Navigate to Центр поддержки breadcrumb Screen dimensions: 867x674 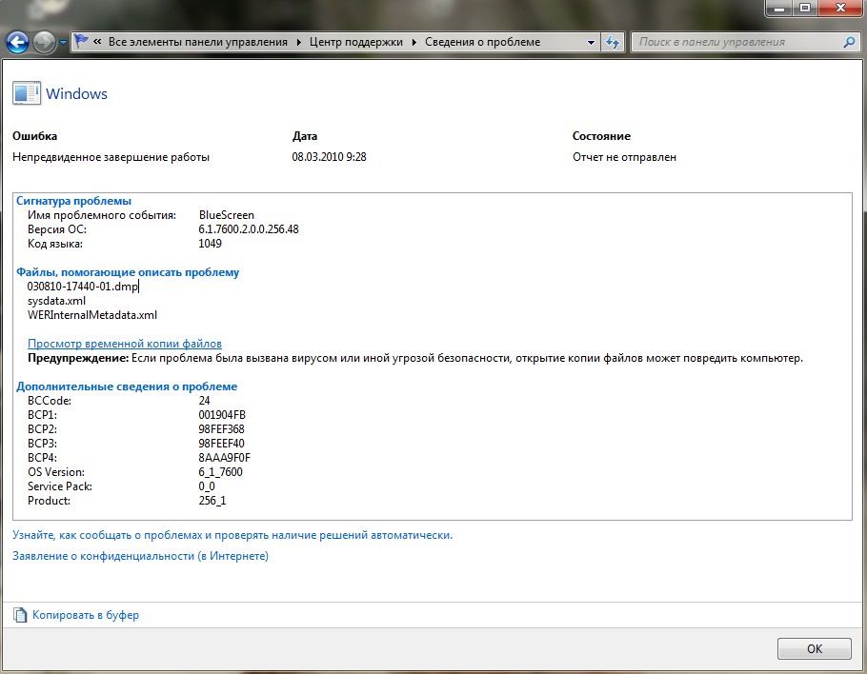[x=355, y=42]
